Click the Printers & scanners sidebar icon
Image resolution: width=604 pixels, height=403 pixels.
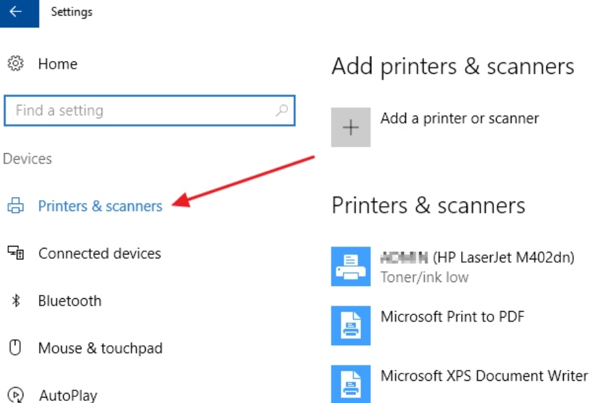15,206
